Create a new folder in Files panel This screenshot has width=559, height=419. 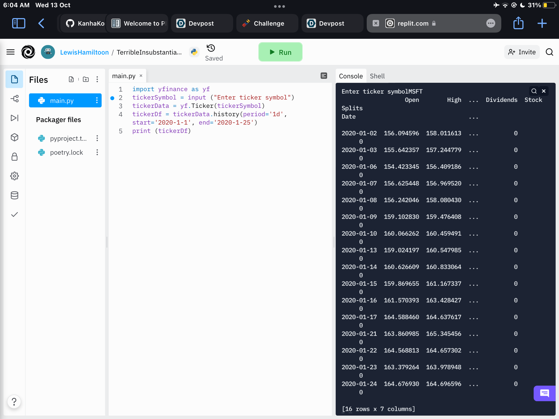(x=85, y=79)
